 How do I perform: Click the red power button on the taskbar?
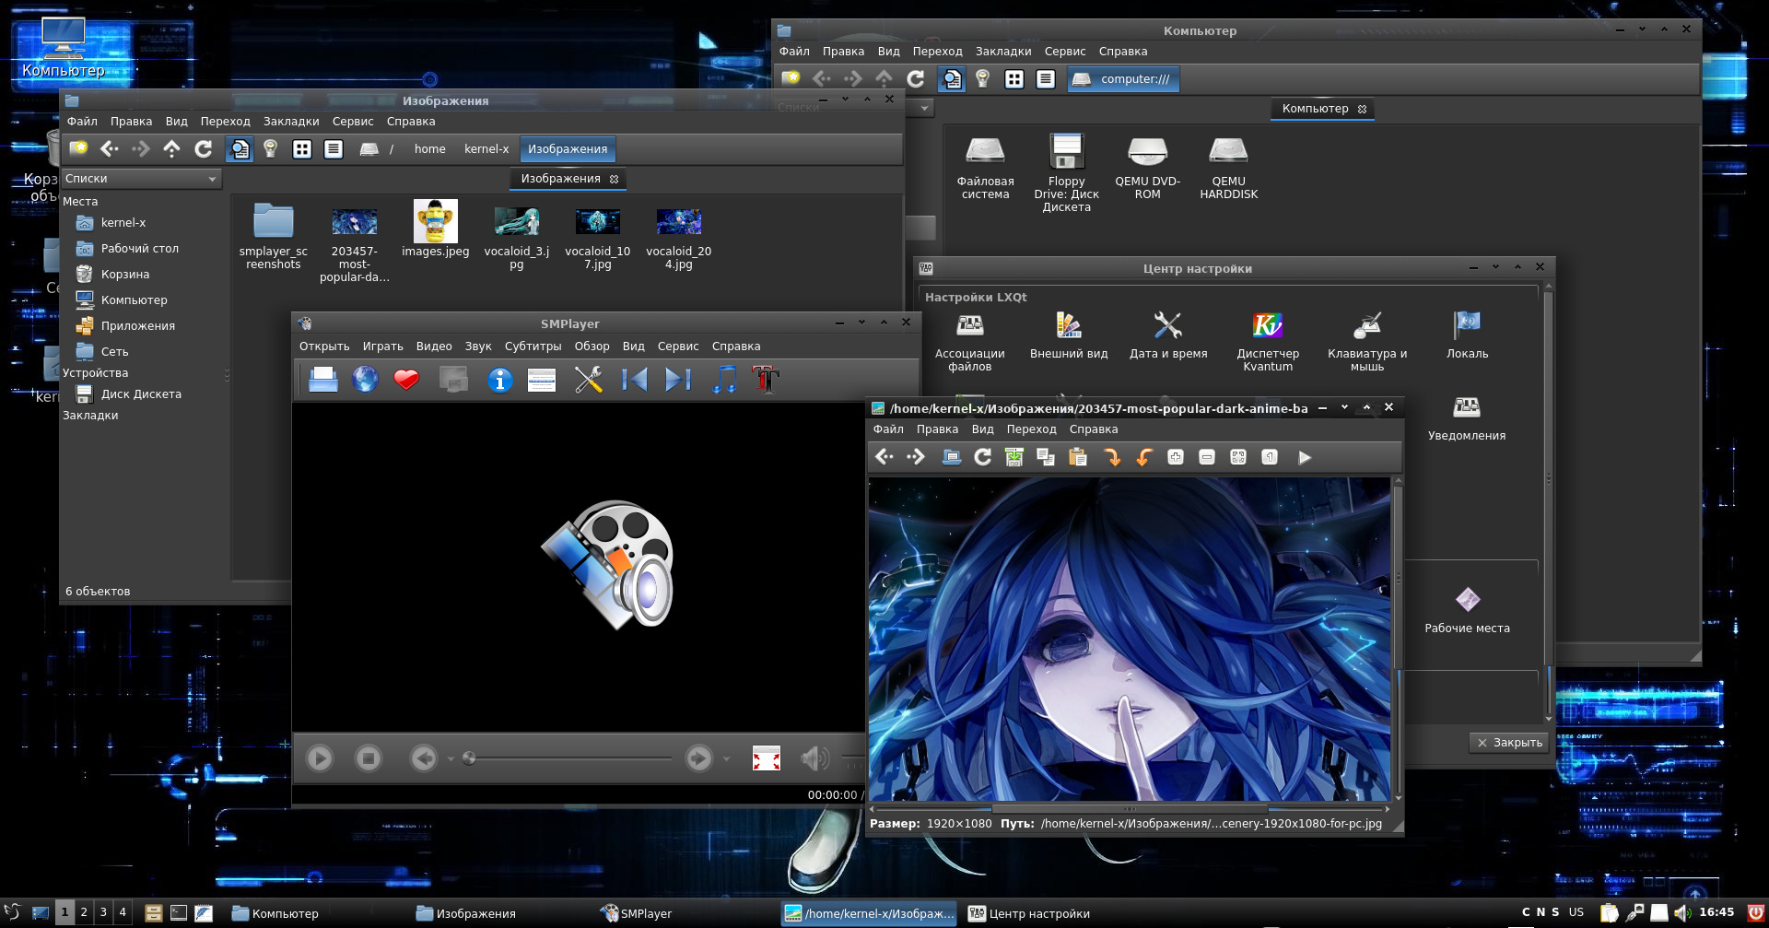point(1755,913)
